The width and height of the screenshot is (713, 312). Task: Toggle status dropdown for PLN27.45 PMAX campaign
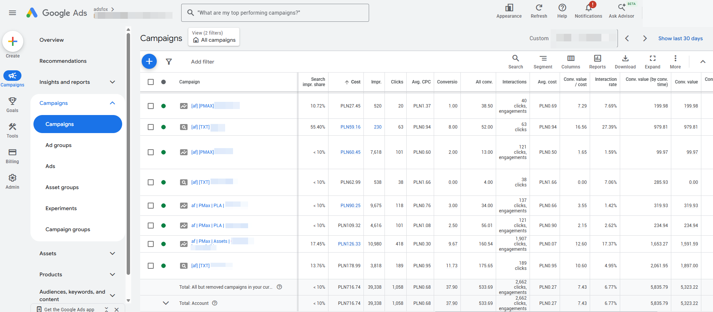click(163, 106)
